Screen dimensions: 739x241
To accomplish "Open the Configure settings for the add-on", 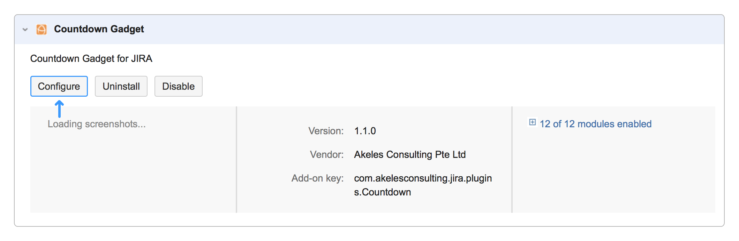I will (x=59, y=86).
